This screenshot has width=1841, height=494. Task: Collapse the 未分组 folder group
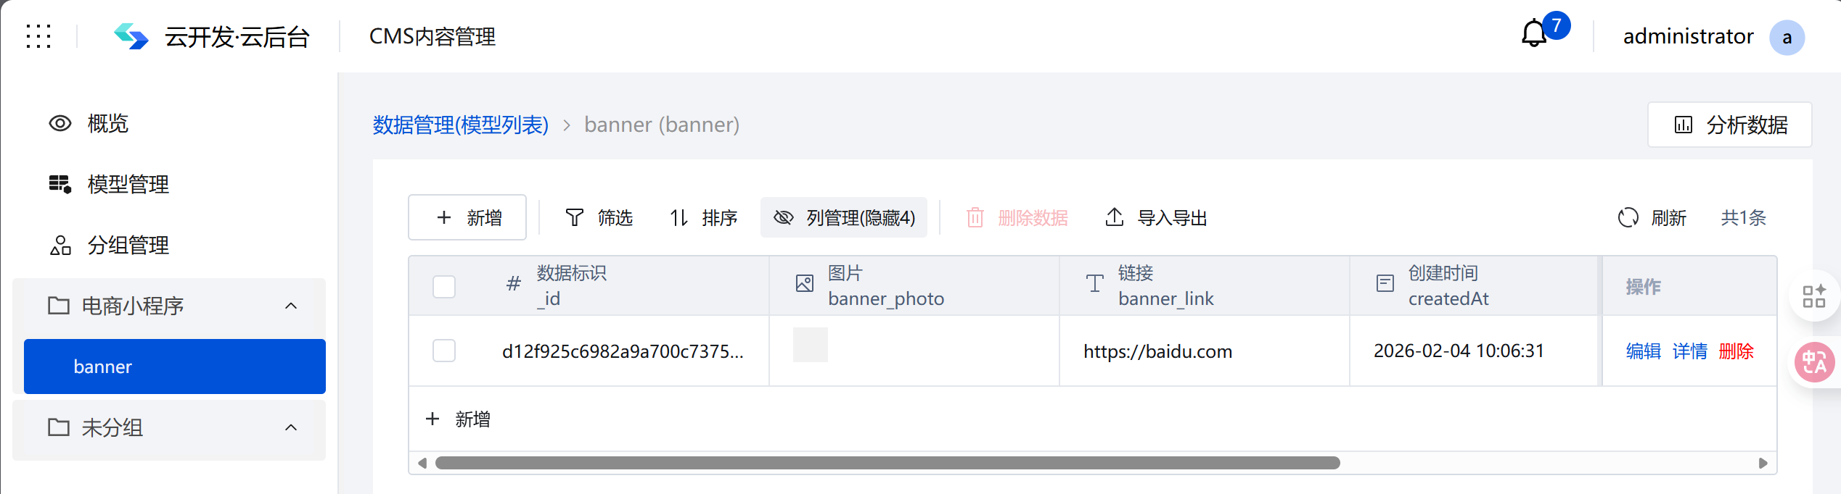pos(291,427)
